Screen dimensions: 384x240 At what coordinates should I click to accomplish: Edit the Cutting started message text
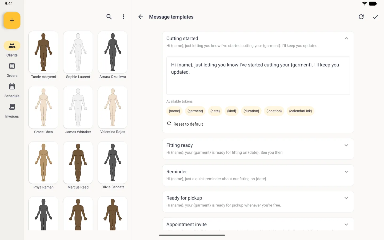tap(258, 75)
